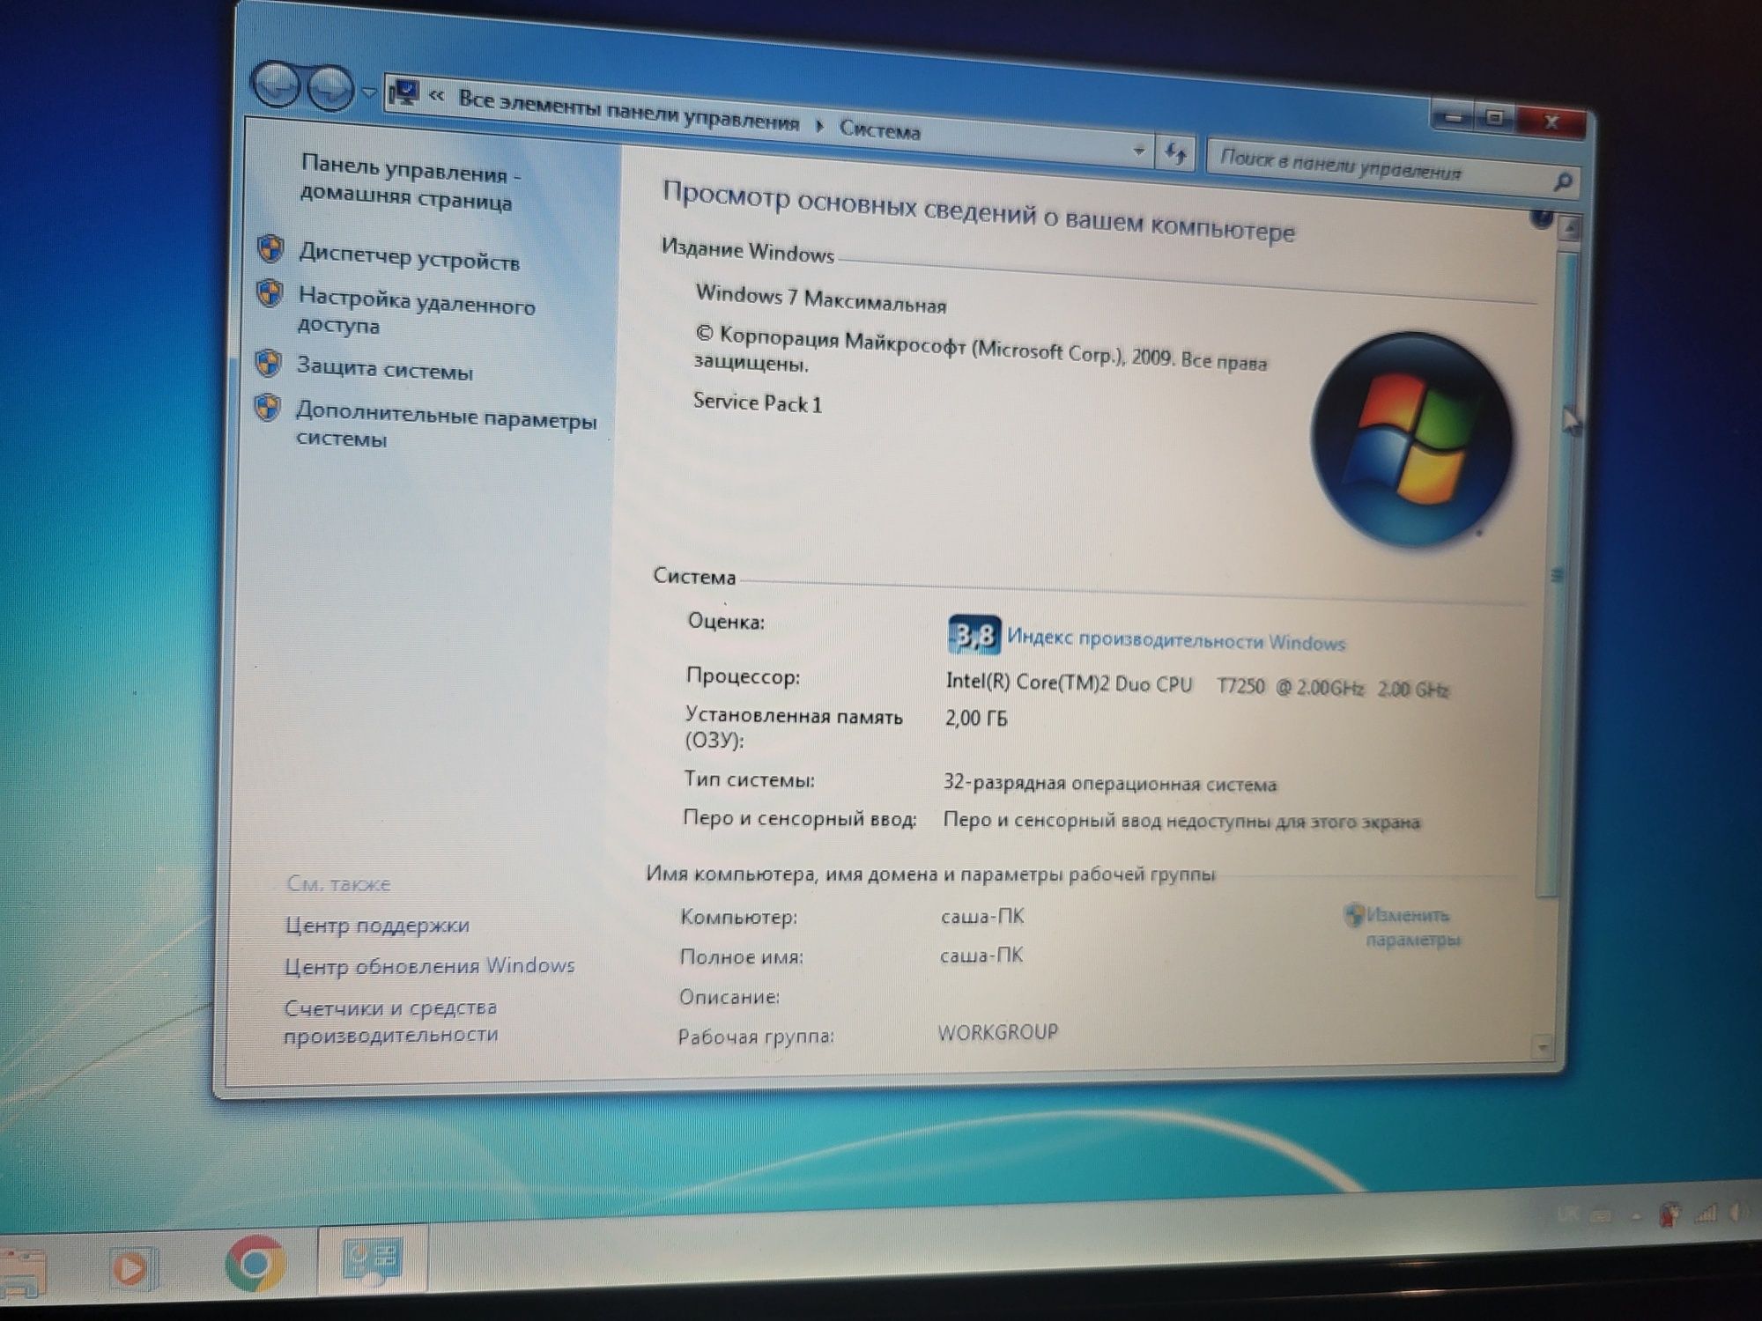Click the 3.8 performance rating badge
The height and width of the screenshot is (1321, 1762).
pos(974,634)
